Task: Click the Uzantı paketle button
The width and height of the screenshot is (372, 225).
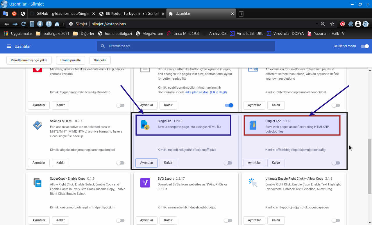Action: [x=70, y=60]
